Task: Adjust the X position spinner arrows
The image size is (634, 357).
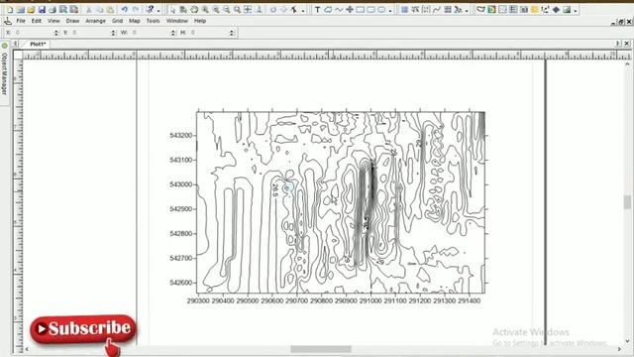Action: 56,33
